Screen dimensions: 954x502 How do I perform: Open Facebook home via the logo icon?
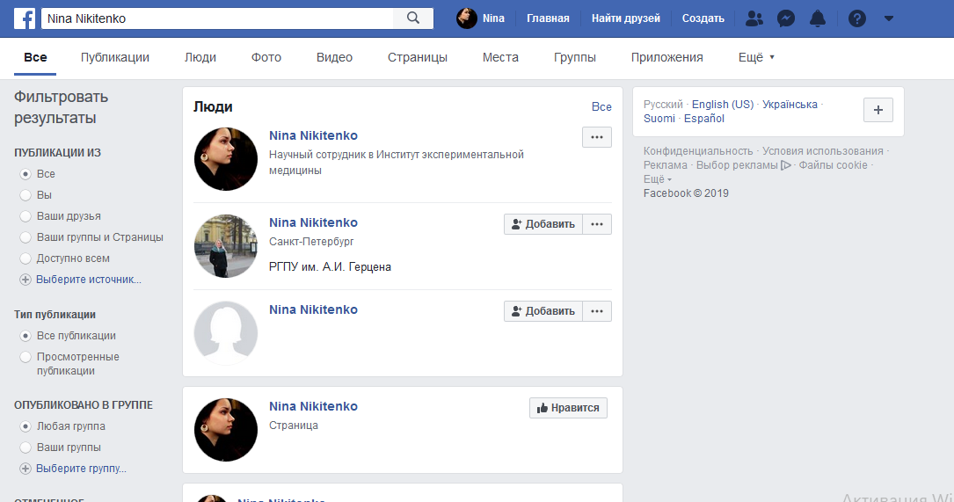pos(25,18)
